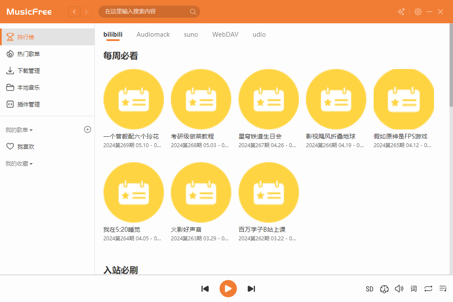This screenshot has height=302, width=453.
Task: Open the sparkle theme icon in title bar
Action: tap(401, 12)
